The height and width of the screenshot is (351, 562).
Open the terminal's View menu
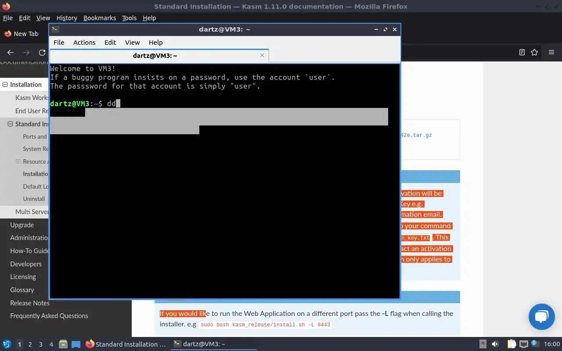[x=132, y=43]
